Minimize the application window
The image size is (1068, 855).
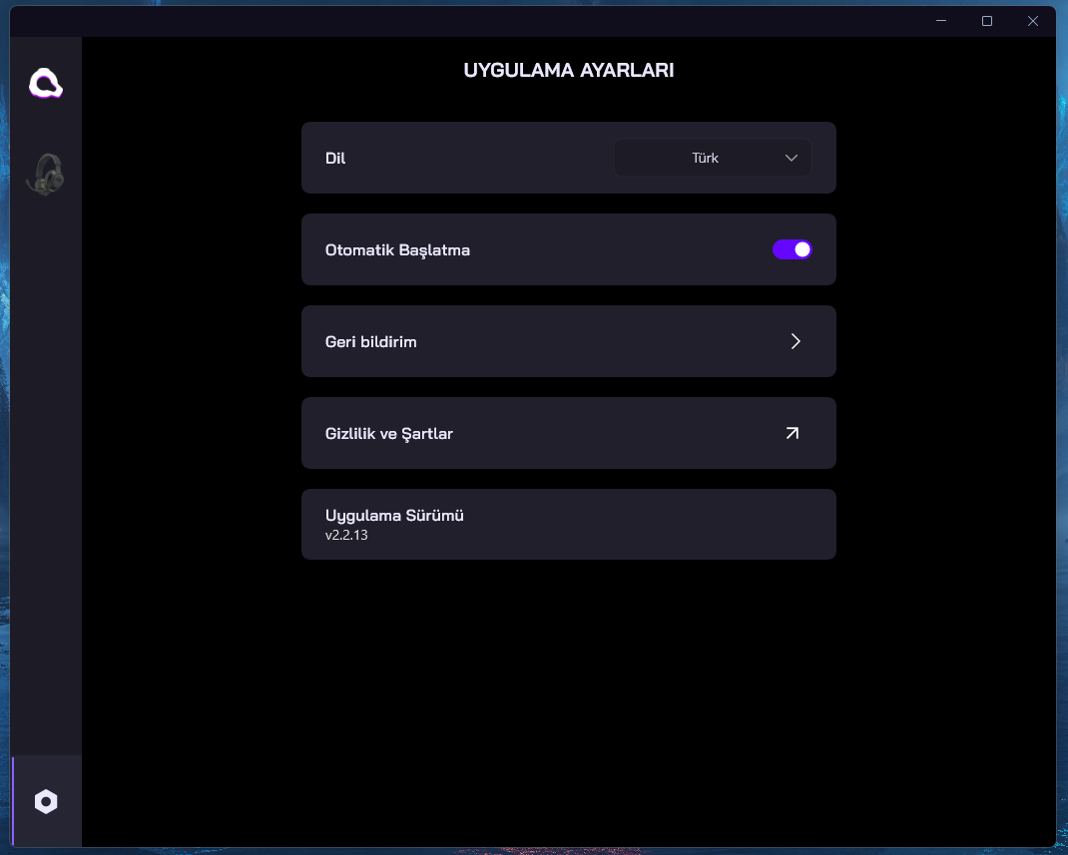[x=941, y=21]
